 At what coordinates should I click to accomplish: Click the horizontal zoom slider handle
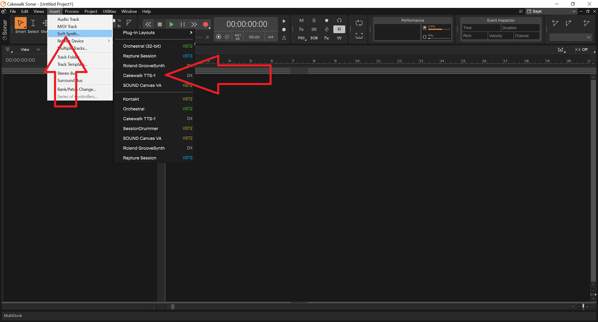point(583,307)
